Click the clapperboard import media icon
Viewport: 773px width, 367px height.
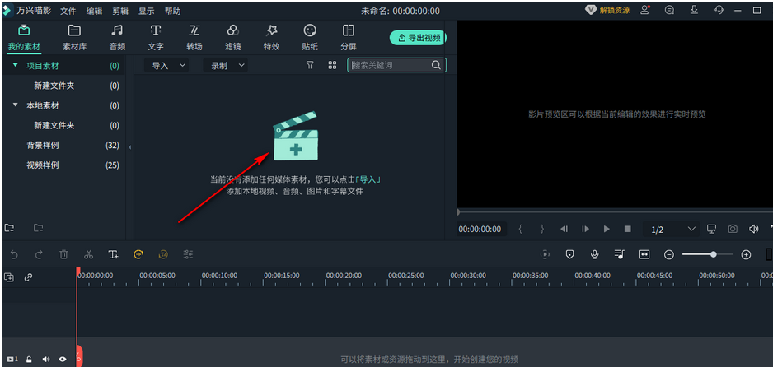click(296, 137)
